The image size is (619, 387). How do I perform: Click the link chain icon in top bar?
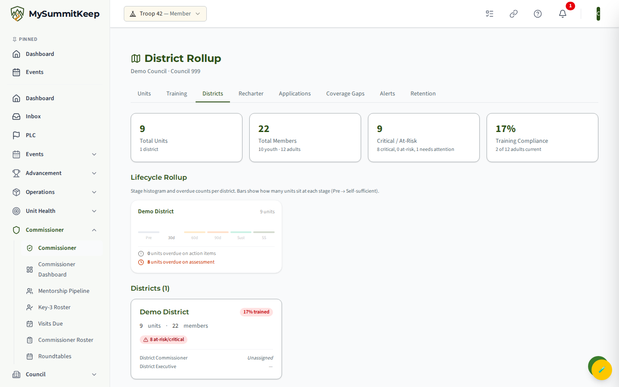point(514,14)
